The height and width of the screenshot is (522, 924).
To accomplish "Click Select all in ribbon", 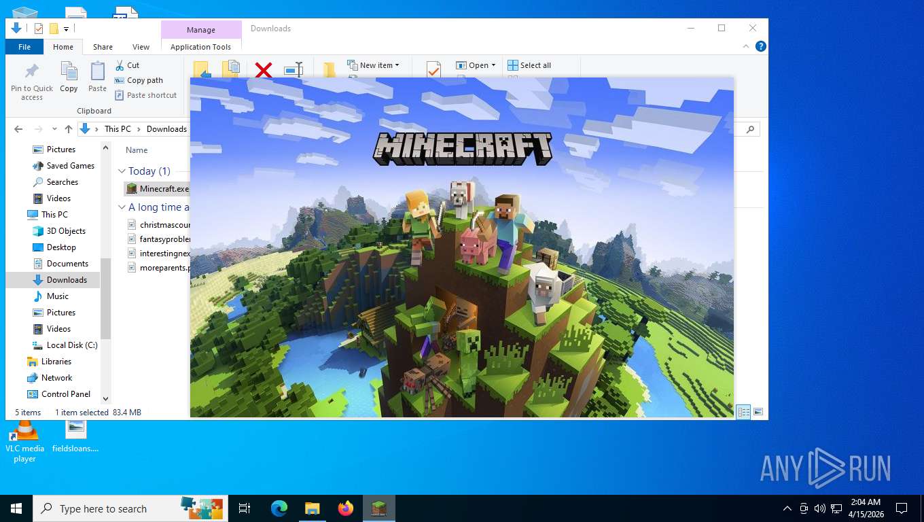I will pyautogui.click(x=529, y=65).
